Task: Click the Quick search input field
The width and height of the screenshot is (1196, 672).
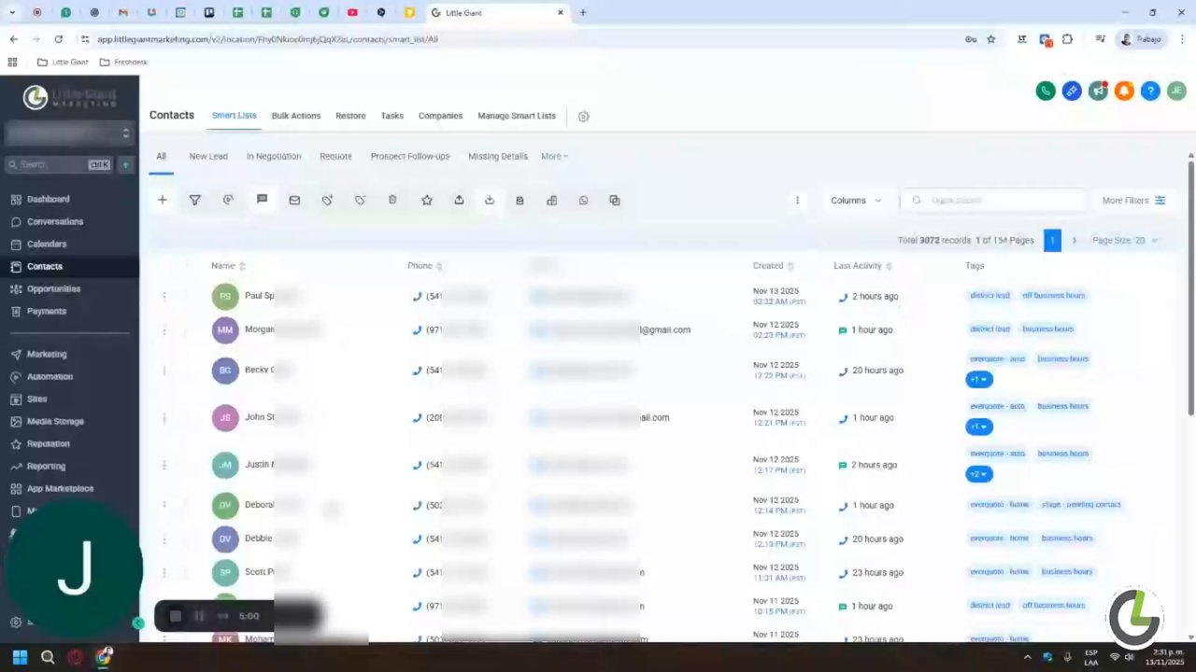Action: pyautogui.click(x=994, y=200)
